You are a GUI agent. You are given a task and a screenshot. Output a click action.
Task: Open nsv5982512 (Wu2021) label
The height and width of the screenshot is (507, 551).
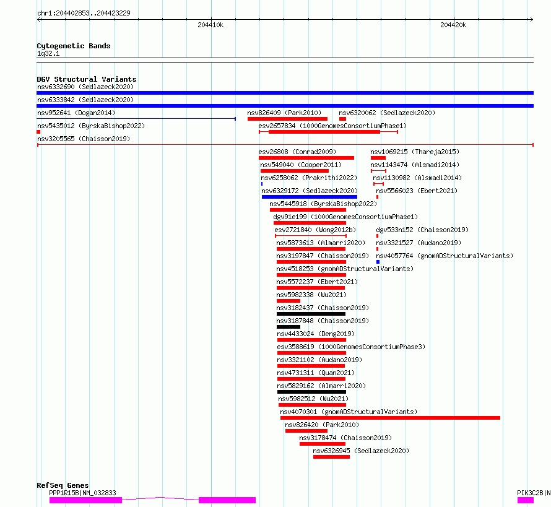click(313, 399)
